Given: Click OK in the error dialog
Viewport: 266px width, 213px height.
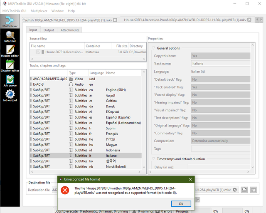Looking at the screenshot, I should pos(181,204).
